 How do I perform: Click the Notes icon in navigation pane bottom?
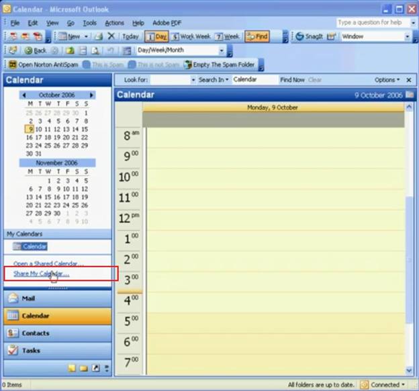(72, 369)
